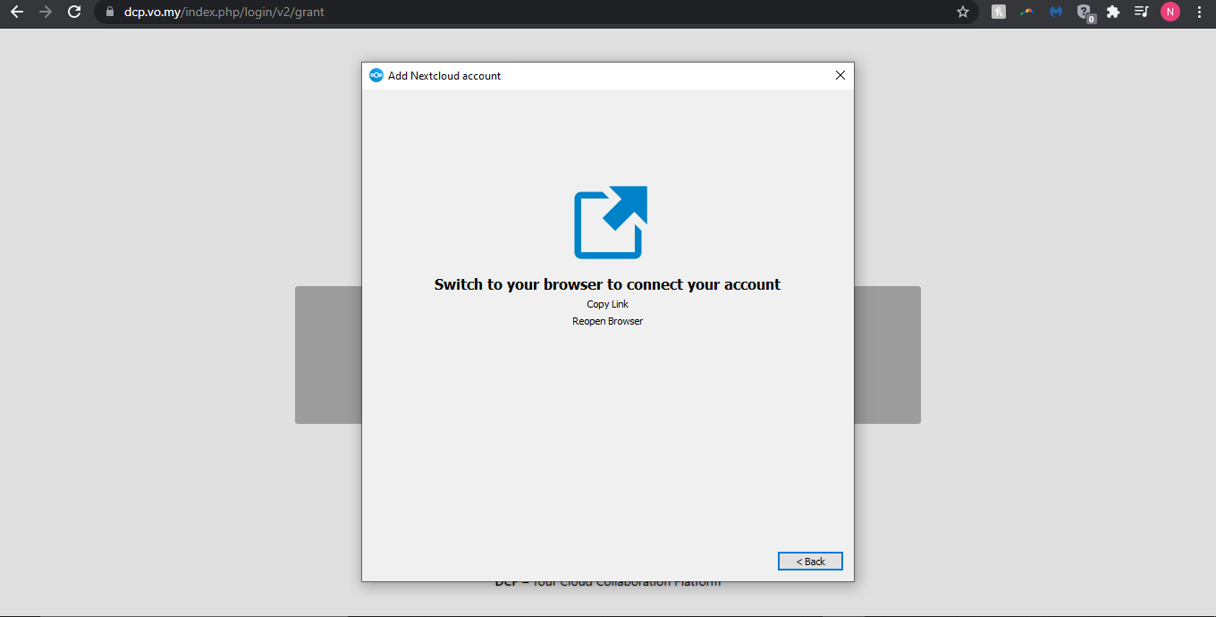
Task: Click the browser forward arrow
Action: 46,13
